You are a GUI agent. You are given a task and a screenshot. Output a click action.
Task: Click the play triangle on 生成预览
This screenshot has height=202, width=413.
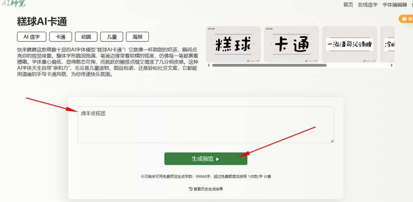click(217, 159)
